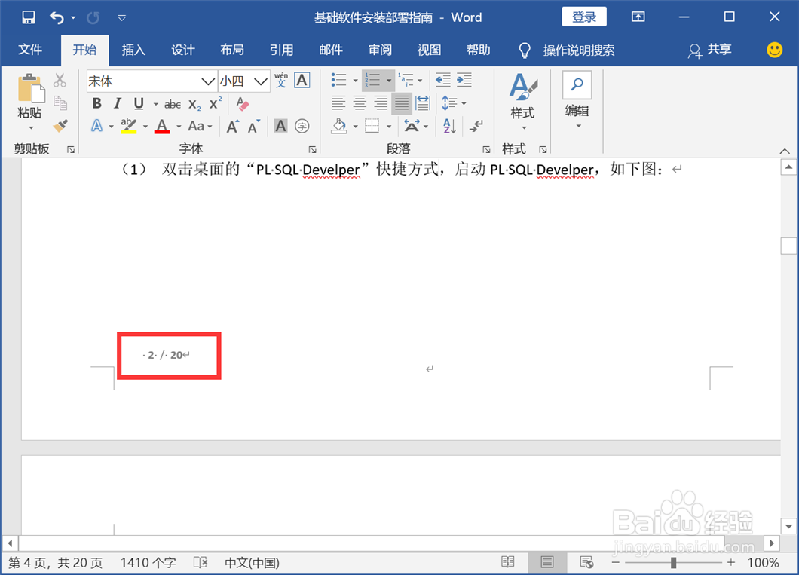Screen dimensions: 799x575
Task: Open the Aa change case dropdown
Action: pyautogui.click(x=200, y=126)
